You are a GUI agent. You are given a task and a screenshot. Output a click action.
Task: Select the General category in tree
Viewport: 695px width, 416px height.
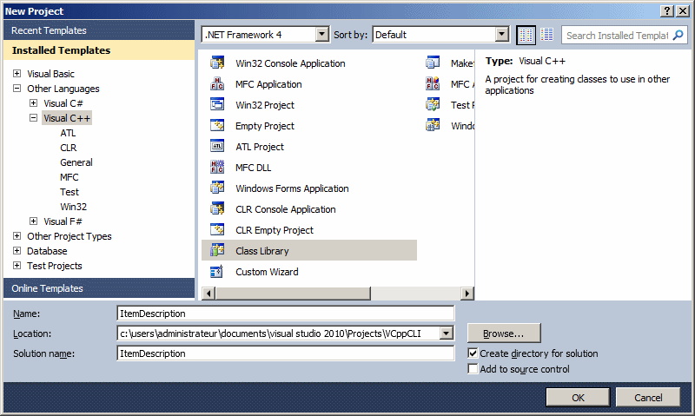[76, 162]
